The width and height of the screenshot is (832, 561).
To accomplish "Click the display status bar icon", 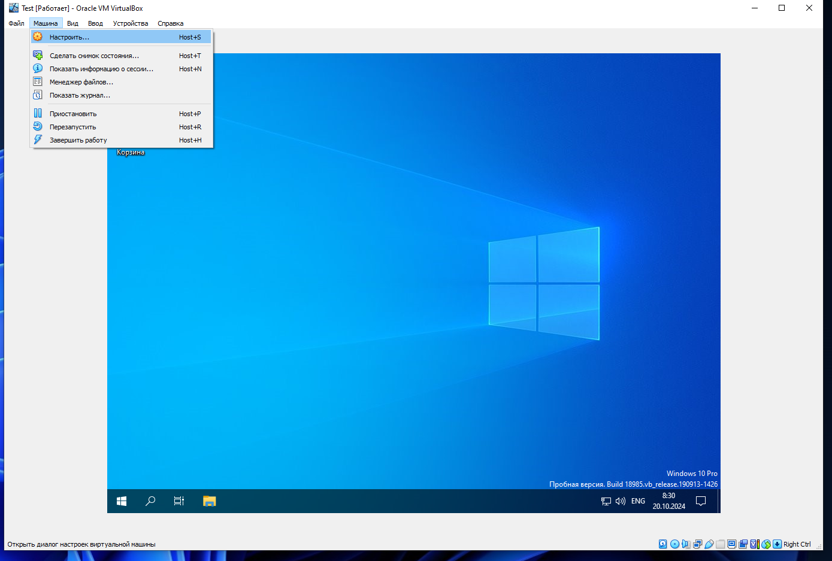I will 732,544.
